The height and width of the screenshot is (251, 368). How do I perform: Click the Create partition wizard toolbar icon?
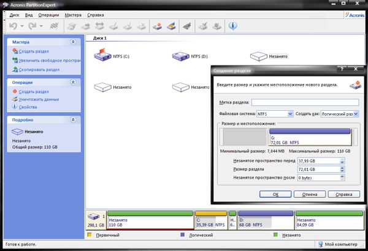[x=158, y=26]
